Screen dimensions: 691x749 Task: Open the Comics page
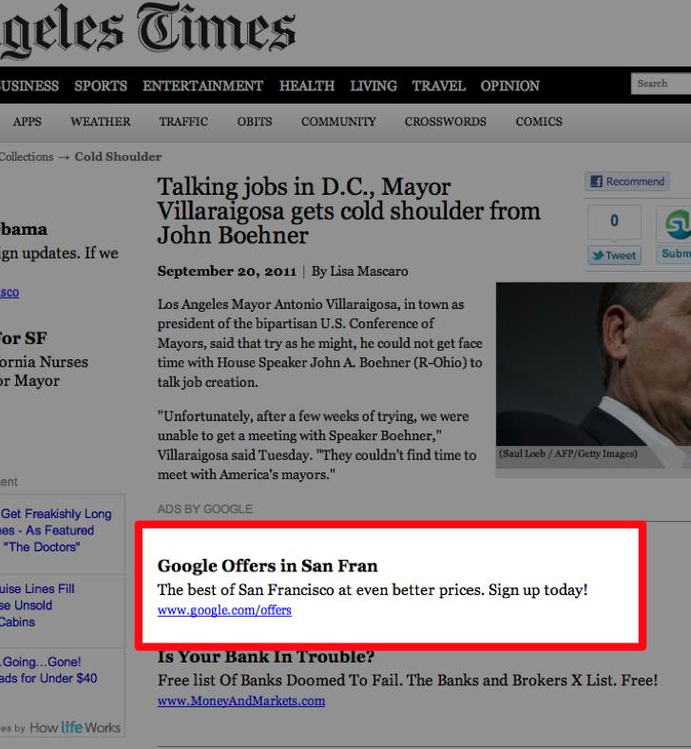coord(539,122)
